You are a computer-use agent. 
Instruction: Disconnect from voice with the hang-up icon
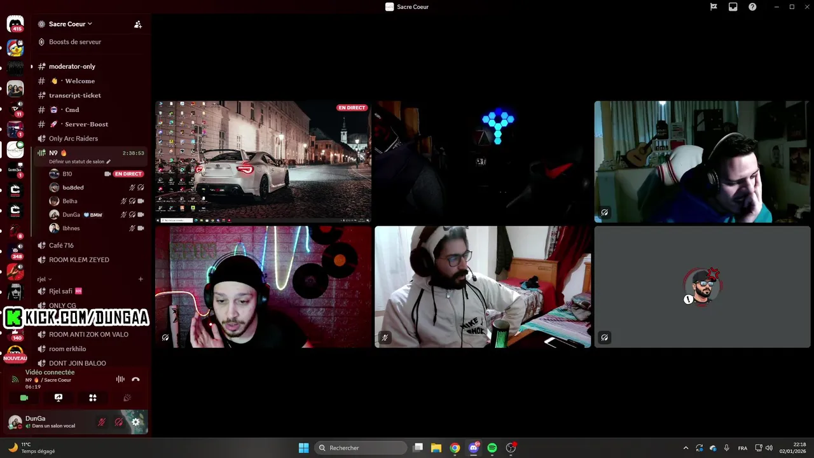pos(135,379)
